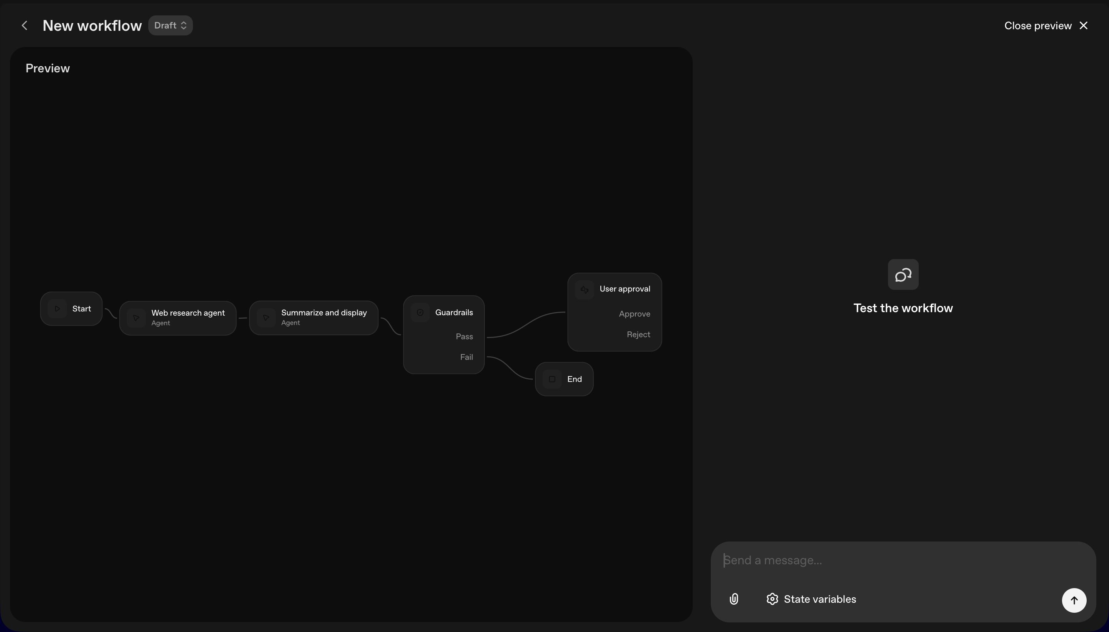The width and height of the screenshot is (1109, 632).
Task: Select the Reject branch of User approval
Action: point(638,334)
